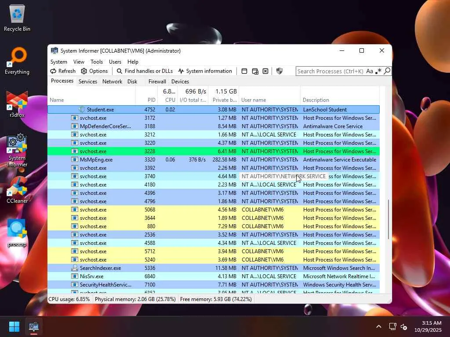Click the Find window toolbar icon
This screenshot has width=450, height=337.
click(x=244, y=71)
